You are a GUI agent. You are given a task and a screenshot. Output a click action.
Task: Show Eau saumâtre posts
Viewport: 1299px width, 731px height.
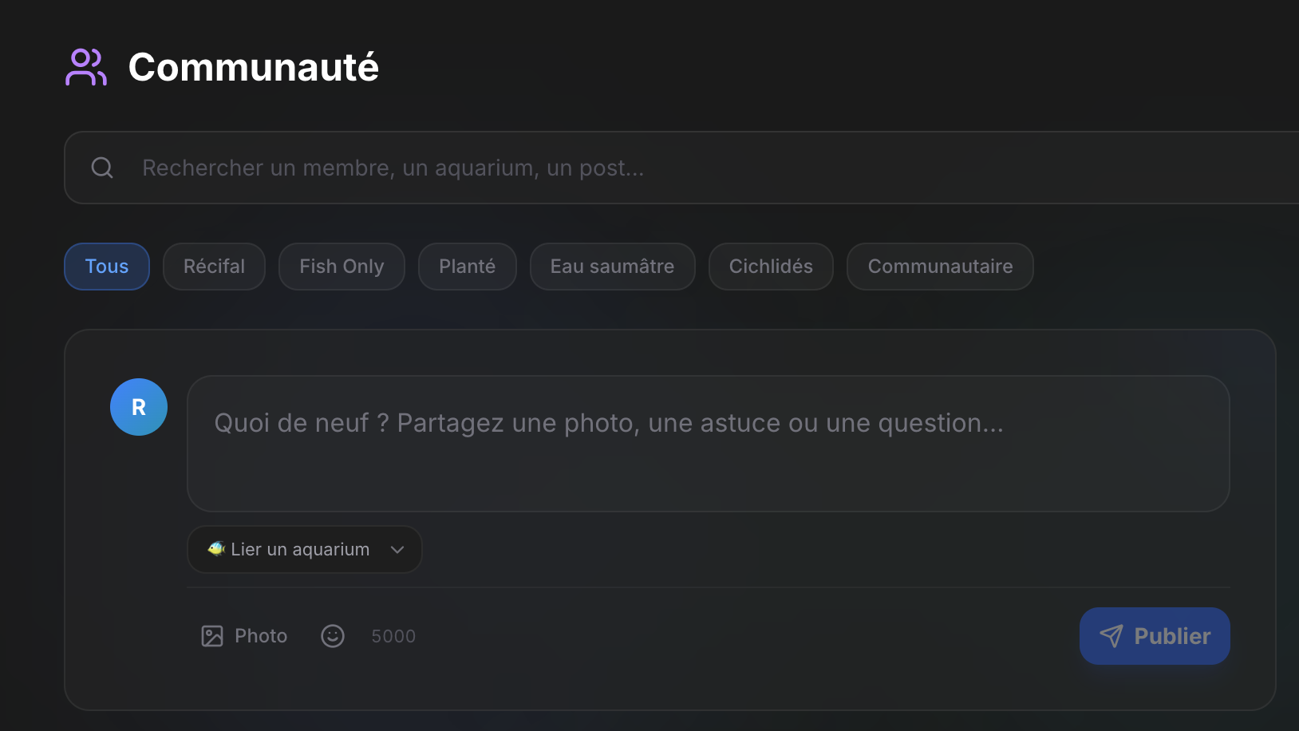tap(612, 267)
